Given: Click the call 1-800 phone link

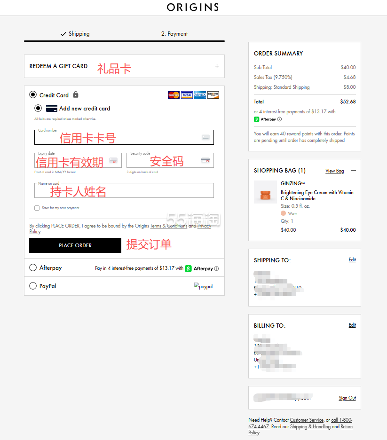Looking at the screenshot, I should (341, 420).
